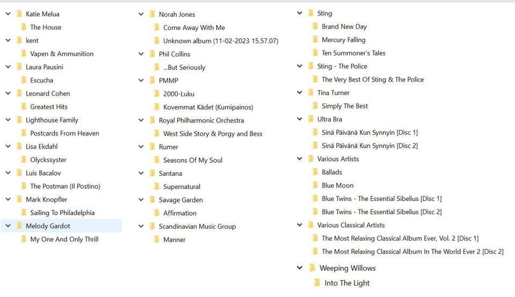Viewport: 515px width, 297px height.
Task: Click the Greatest Hits folder icon
Action: click(24, 106)
